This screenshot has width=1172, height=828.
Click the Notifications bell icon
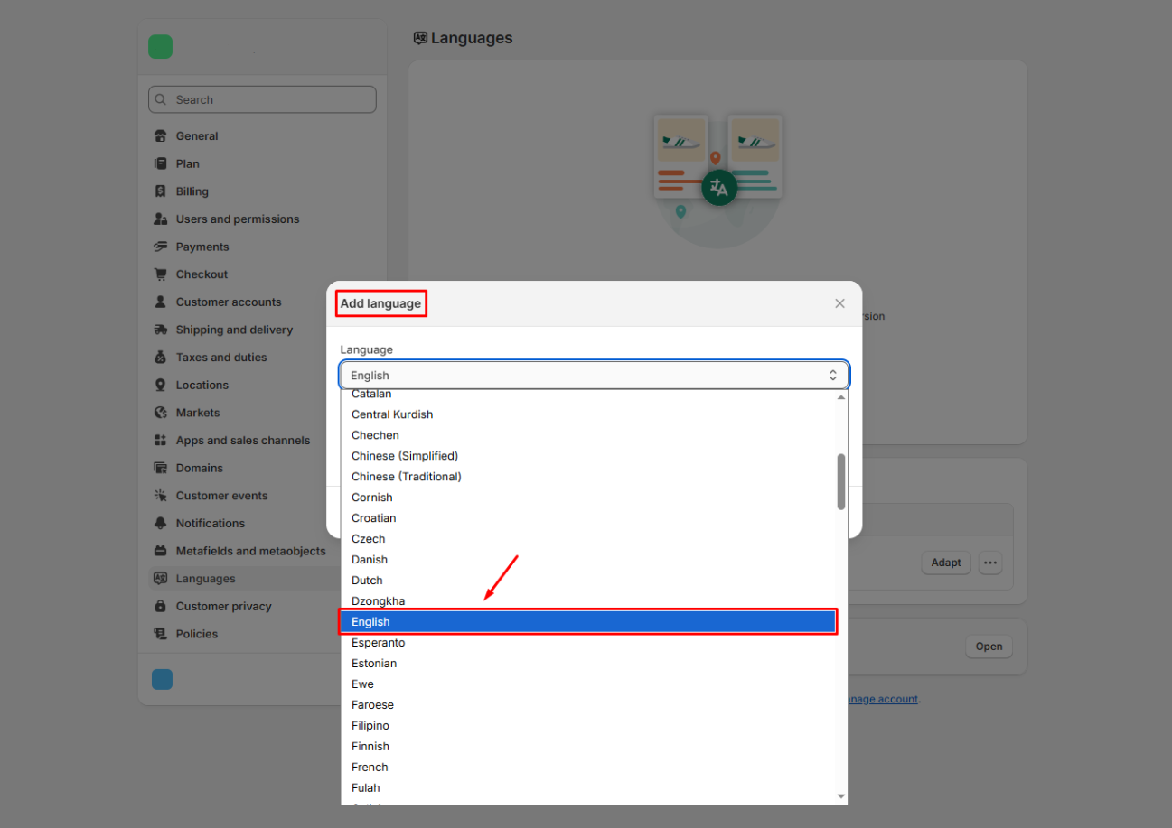tap(161, 524)
